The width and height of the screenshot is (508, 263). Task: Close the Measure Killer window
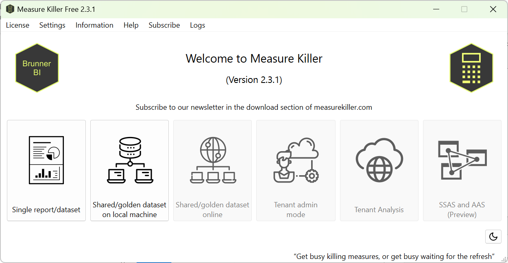click(493, 9)
